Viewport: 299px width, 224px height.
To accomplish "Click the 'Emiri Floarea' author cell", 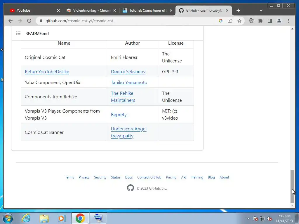I will coord(133,57).
